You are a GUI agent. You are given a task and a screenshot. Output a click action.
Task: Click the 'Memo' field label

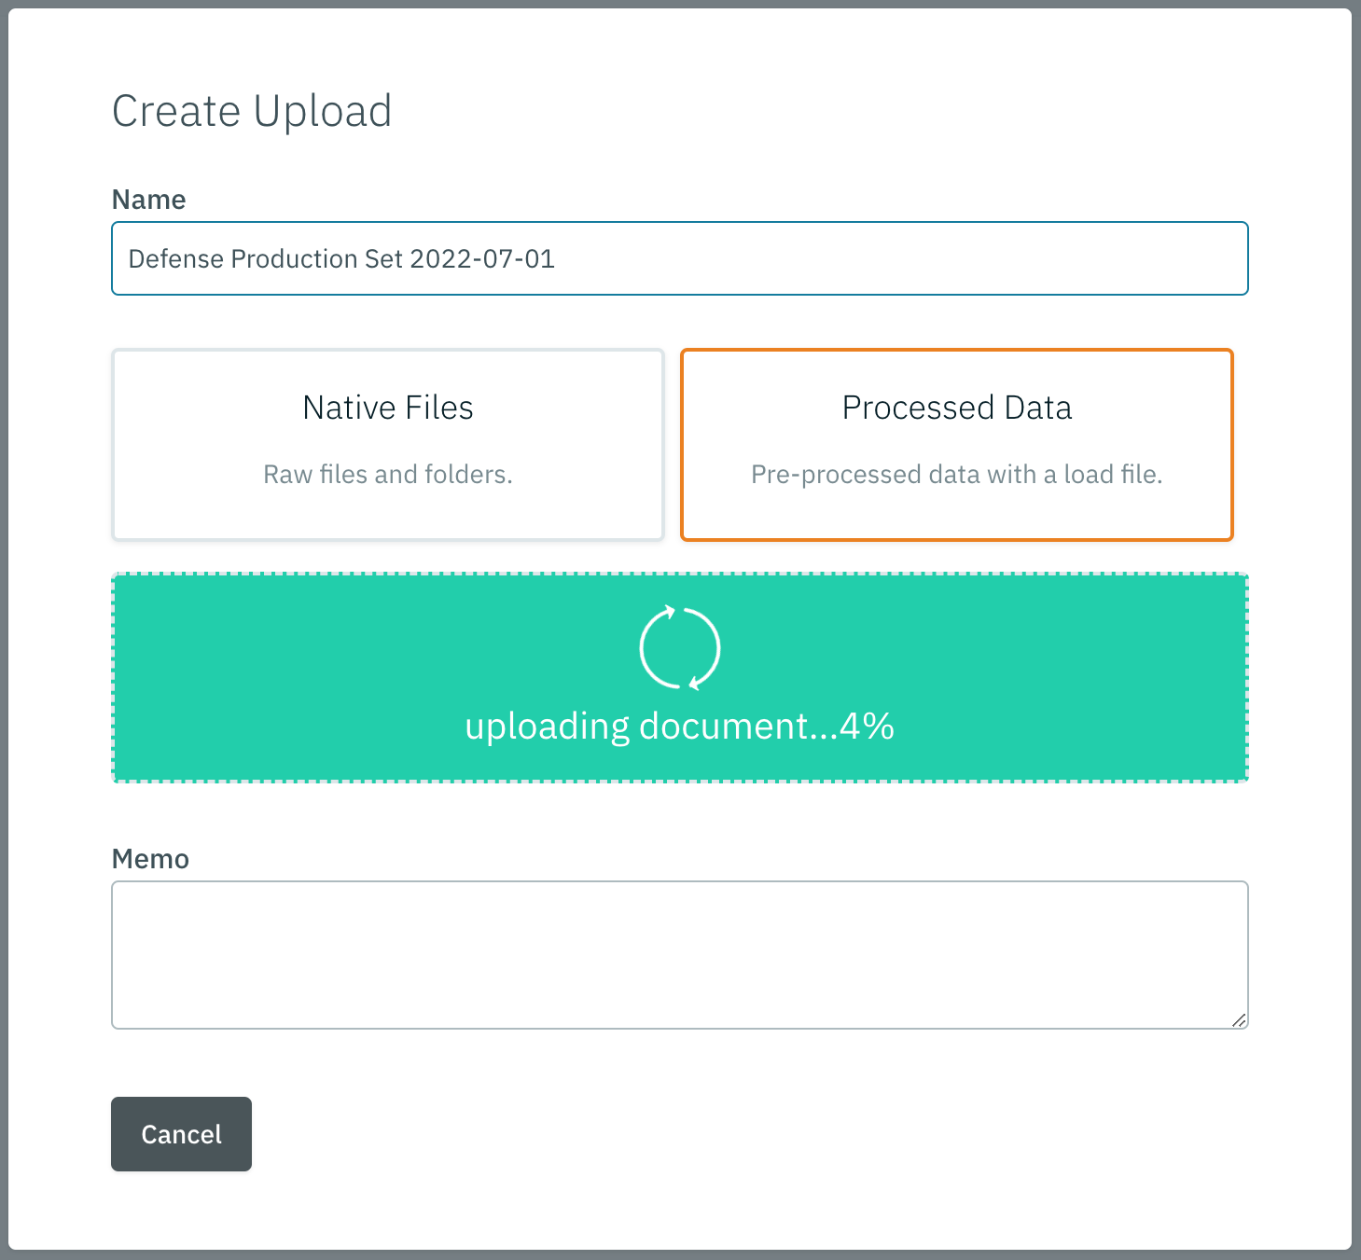150,859
